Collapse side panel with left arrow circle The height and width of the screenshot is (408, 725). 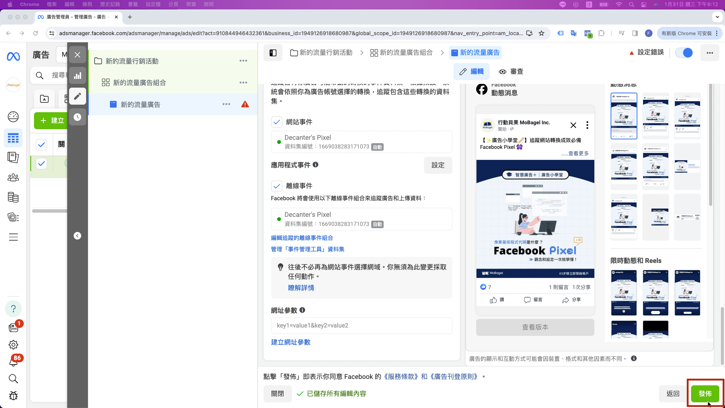77,236
